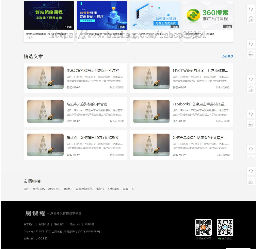Open 帮助中心 in the footer

click(75, 224)
